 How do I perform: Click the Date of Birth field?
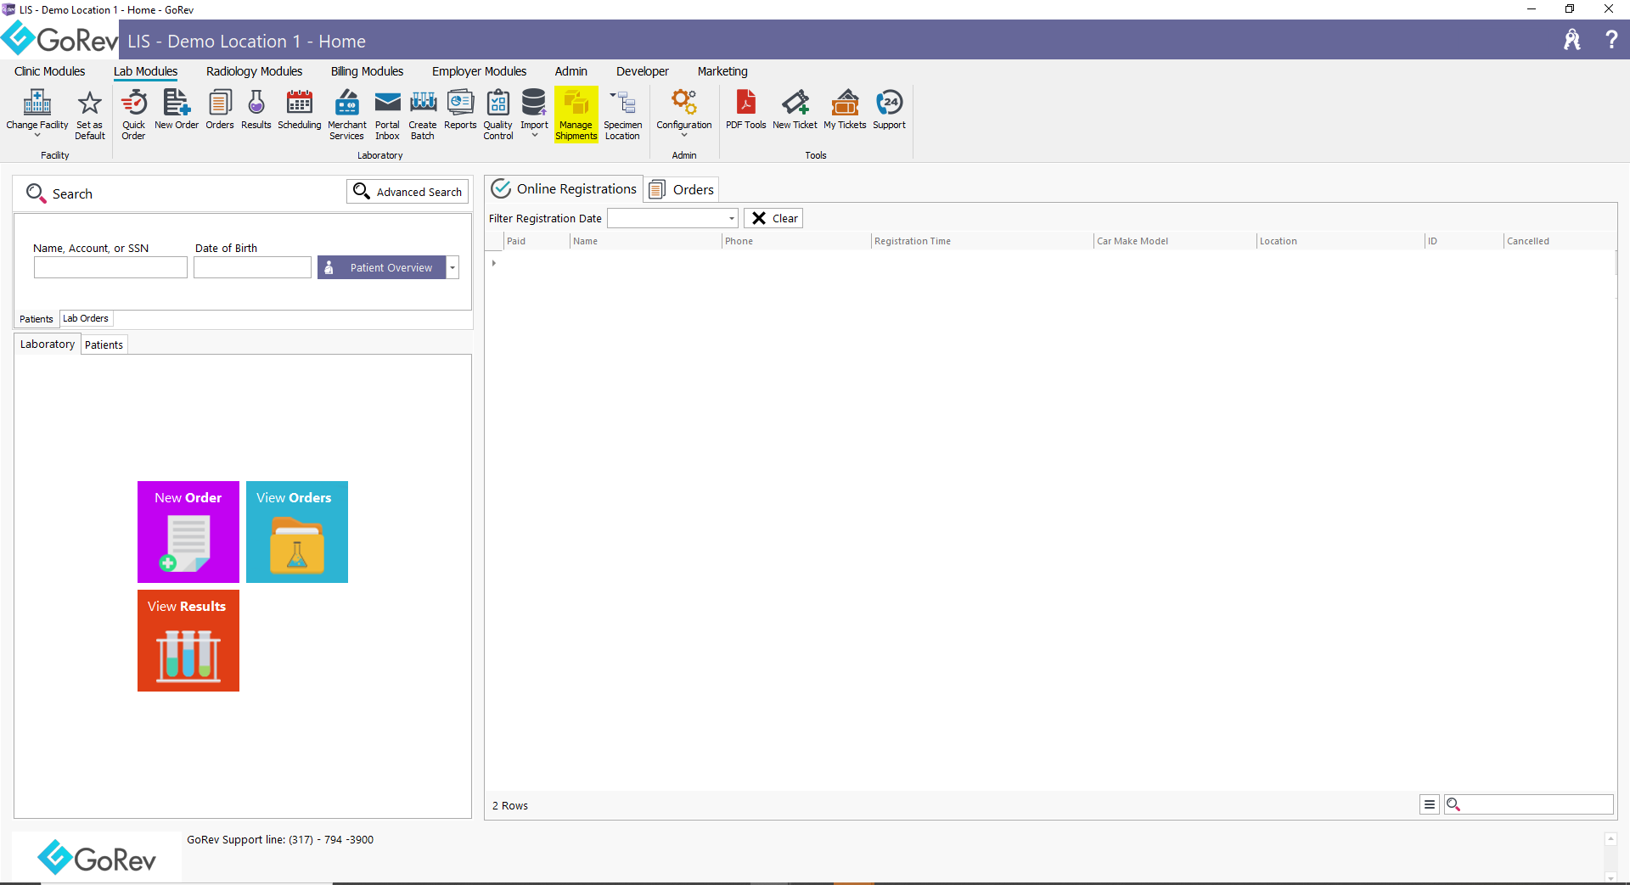pos(252,267)
